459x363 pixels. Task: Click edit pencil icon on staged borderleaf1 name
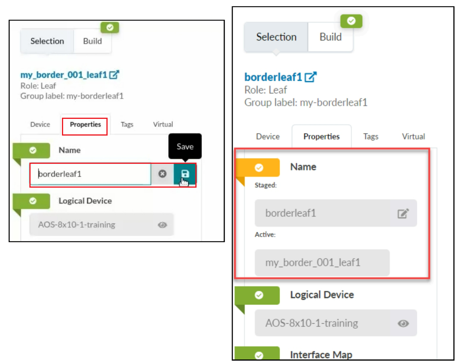(x=403, y=214)
